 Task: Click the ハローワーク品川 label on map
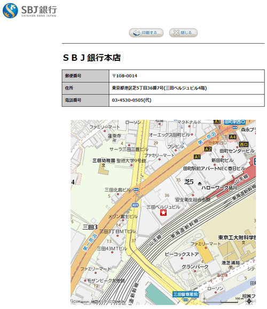tap(219, 188)
